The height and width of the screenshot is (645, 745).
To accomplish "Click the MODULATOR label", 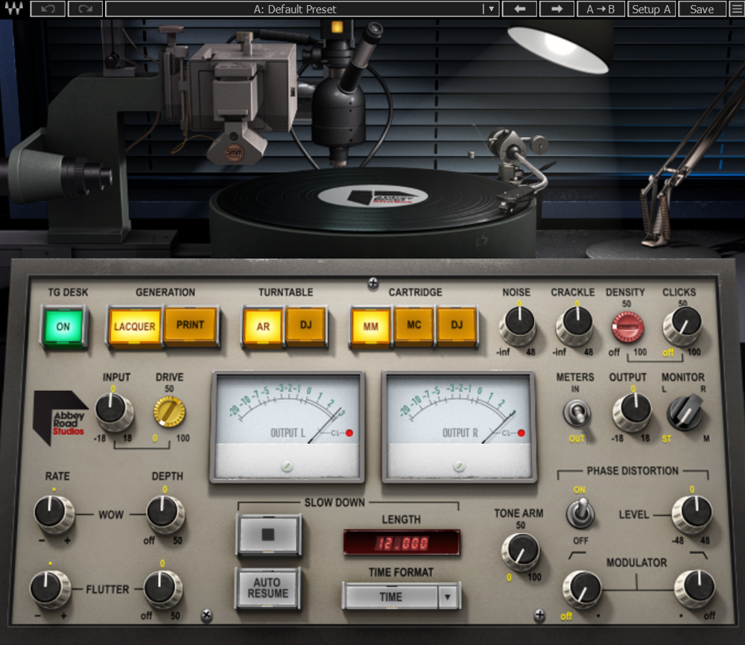I will click(637, 562).
